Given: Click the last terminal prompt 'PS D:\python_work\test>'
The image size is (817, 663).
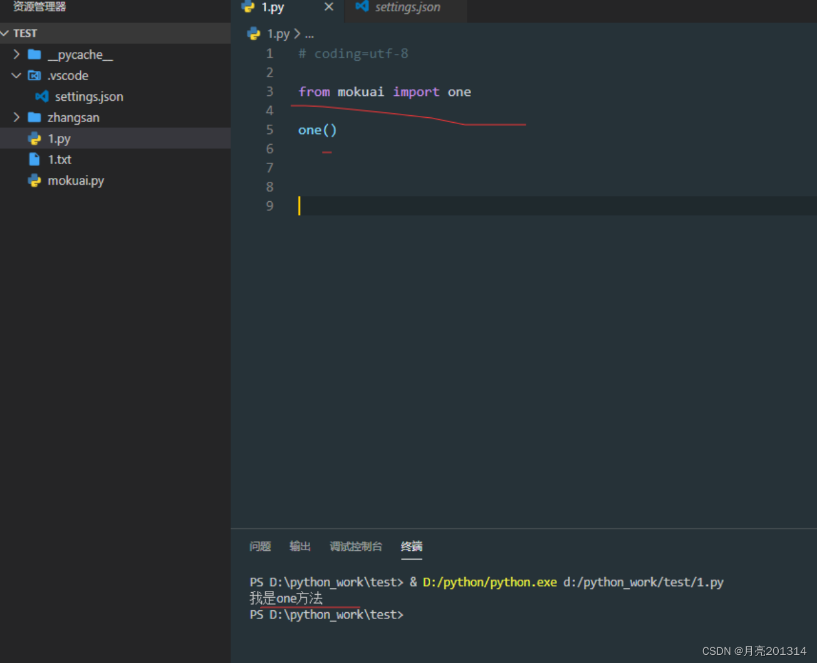Looking at the screenshot, I should pos(326,615).
